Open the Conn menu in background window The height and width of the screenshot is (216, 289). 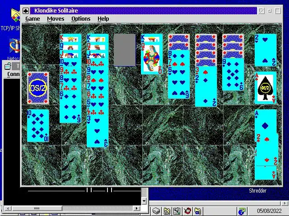point(13,74)
